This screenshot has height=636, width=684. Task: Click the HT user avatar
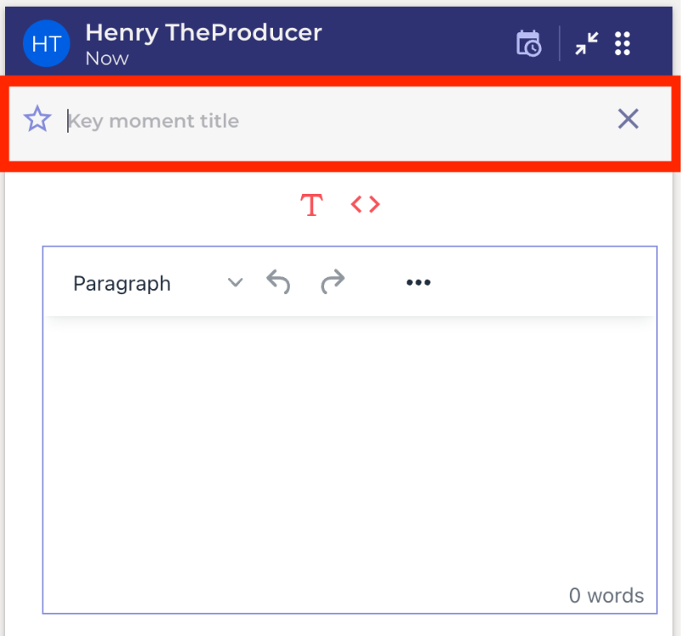46,43
